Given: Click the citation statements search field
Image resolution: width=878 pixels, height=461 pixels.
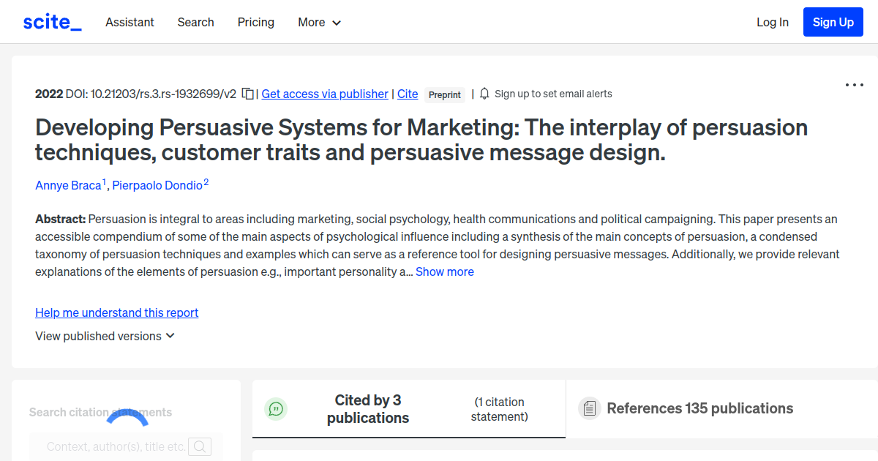Looking at the screenshot, I should pyautogui.click(x=117, y=446).
